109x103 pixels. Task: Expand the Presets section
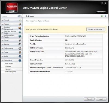click(12, 24)
